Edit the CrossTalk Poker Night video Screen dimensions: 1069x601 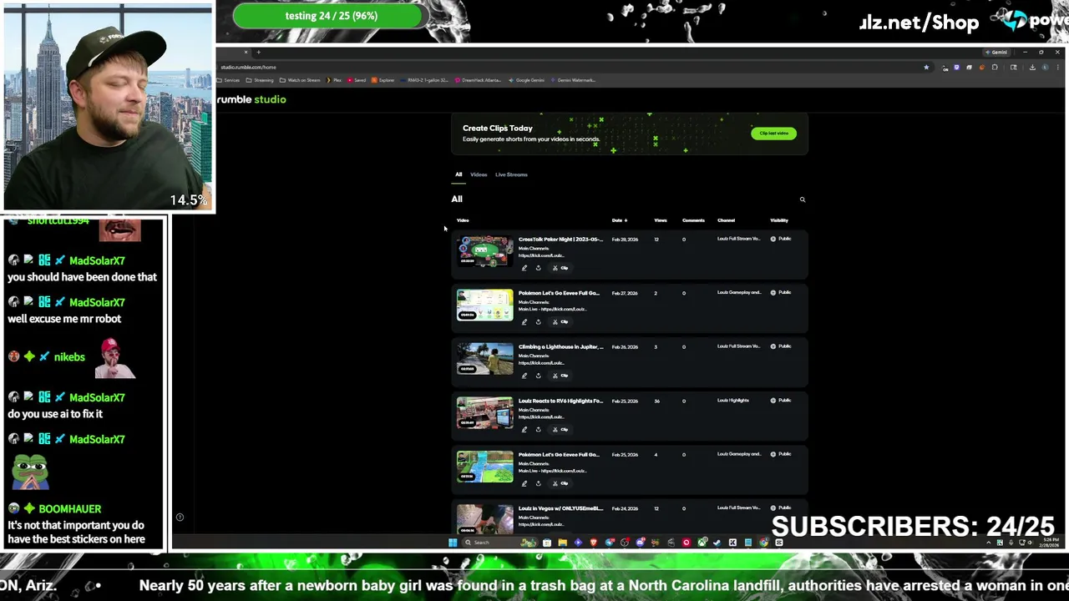tap(524, 268)
